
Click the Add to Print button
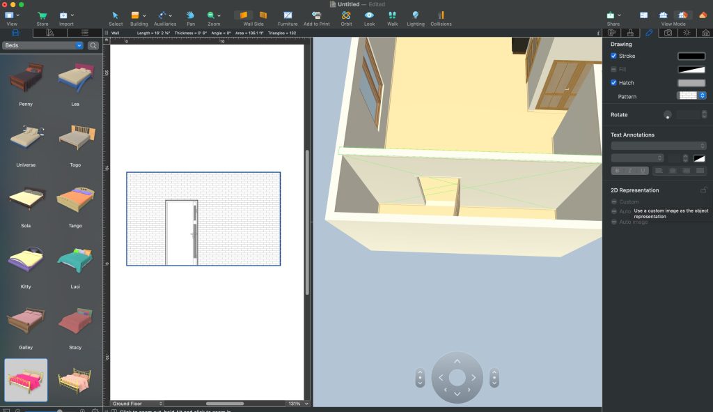(x=315, y=15)
